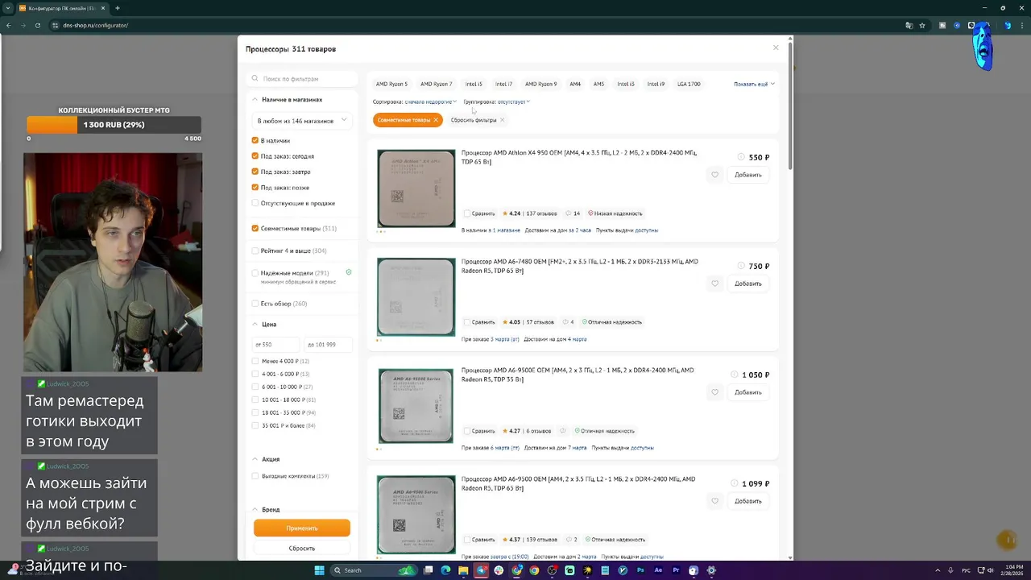
Task: Select the 'AMD Ryzen 7' tag
Action: coord(436,84)
